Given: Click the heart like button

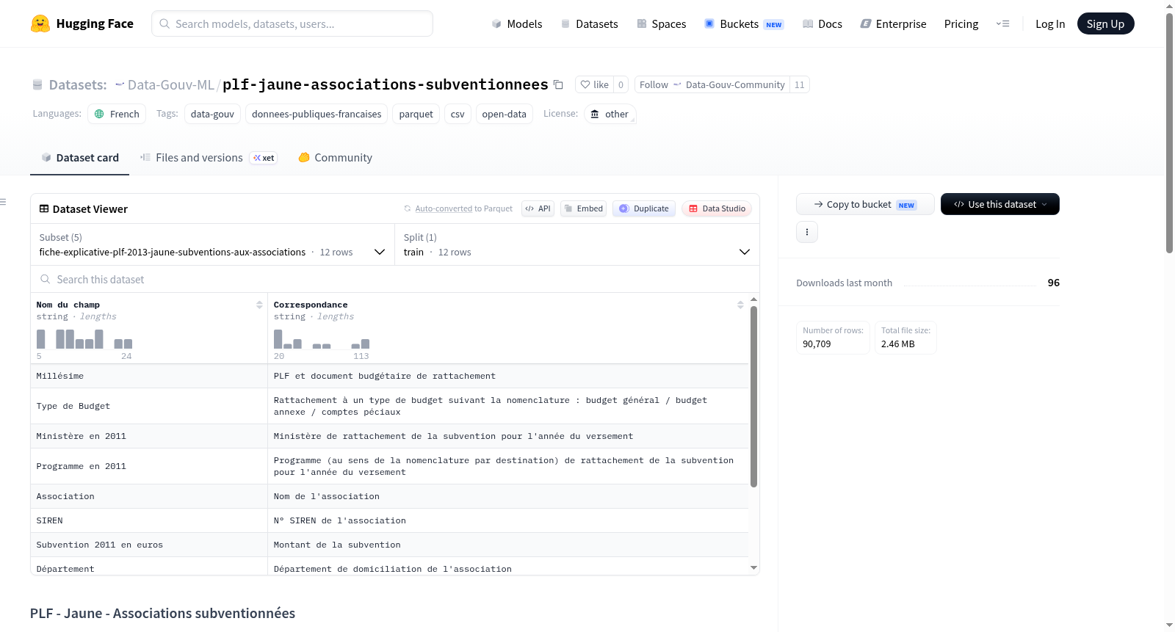Looking at the screenshot, I should tap(595, 84).
